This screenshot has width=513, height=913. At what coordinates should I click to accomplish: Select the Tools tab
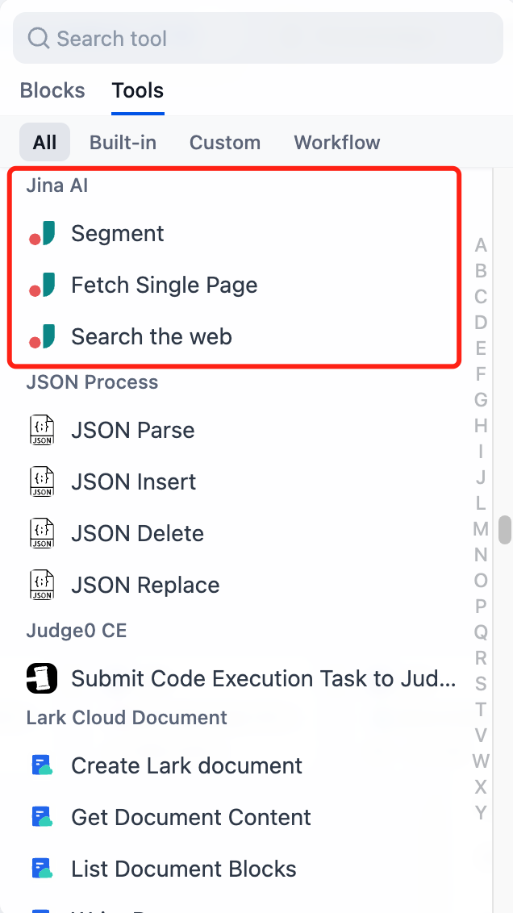pos(138,90)
